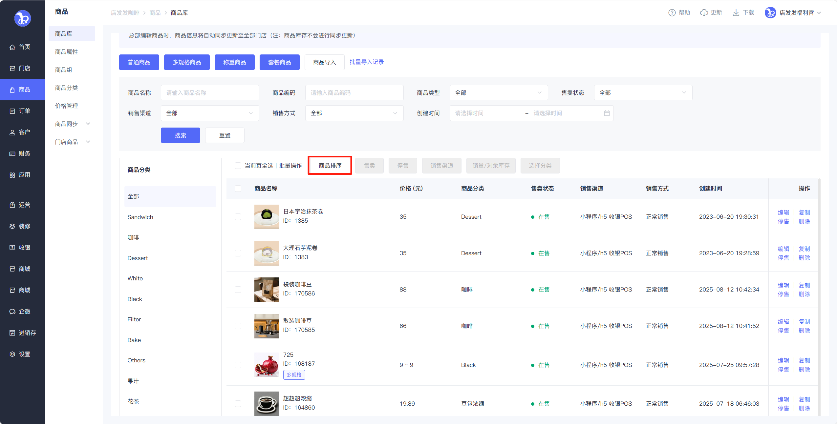Screen dimensions: 837x424
Task: Open 设置 settings gear icon
Action: pos(12,354)
